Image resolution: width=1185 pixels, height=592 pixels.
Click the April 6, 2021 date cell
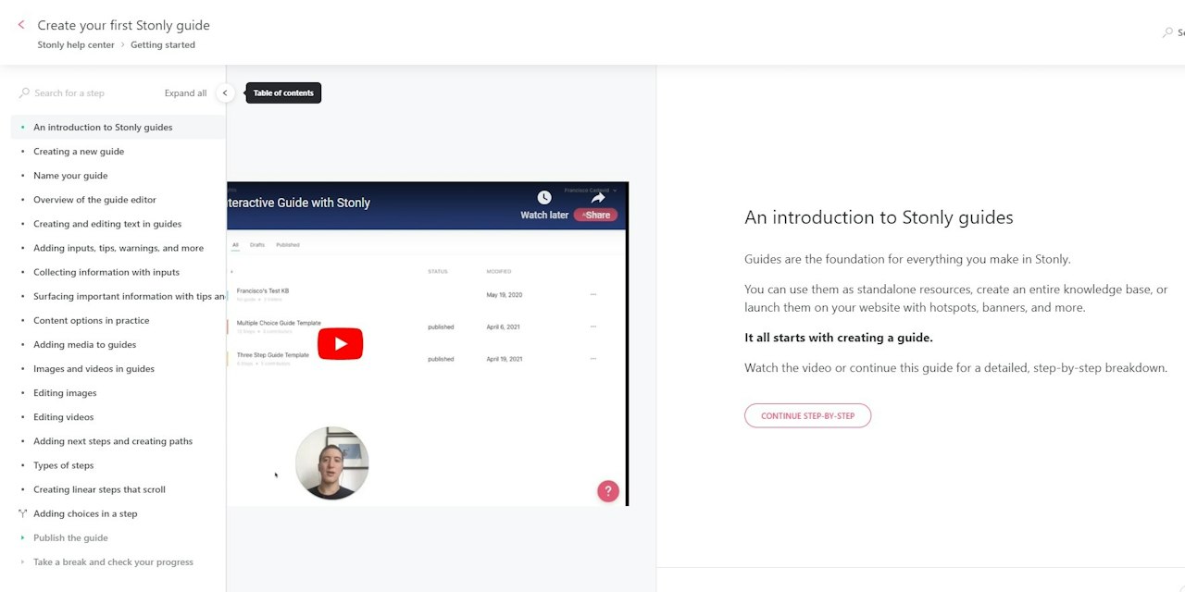[505, 327]
